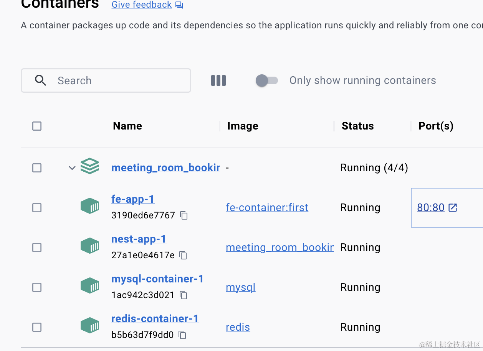Click the fe-app-1 container icon
Screen dimensions: 483x351
tap(90, 206)
